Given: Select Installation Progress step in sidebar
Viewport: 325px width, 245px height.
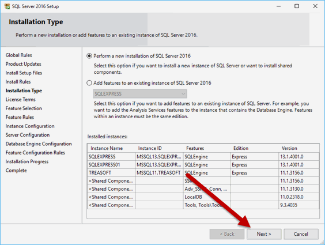Looking at the screenshot, I should tap(27, 161).
